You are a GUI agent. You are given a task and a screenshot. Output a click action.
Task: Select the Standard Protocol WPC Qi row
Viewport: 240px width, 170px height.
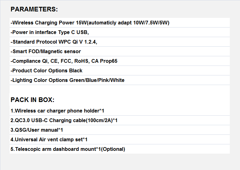click(120, 42)
